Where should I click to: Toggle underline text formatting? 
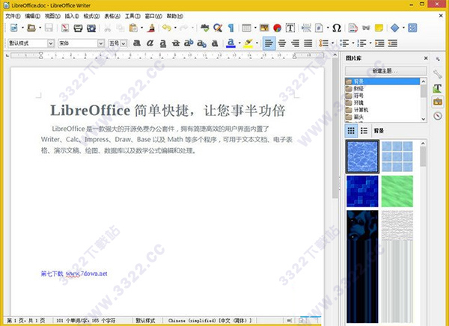click(x=163, y=43)
